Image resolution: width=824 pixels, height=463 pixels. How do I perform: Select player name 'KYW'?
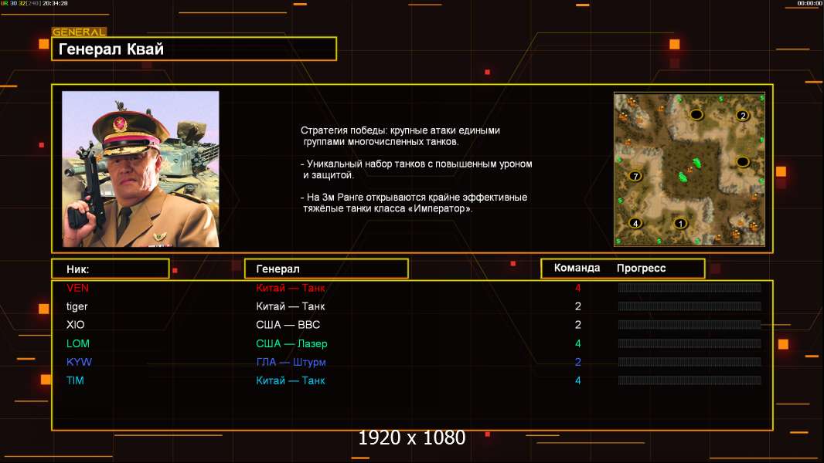click(x=79, y=362)
